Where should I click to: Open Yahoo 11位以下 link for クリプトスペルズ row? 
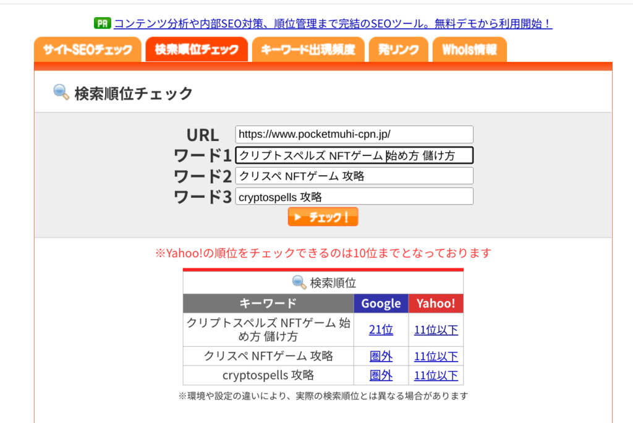pos(436,330)
